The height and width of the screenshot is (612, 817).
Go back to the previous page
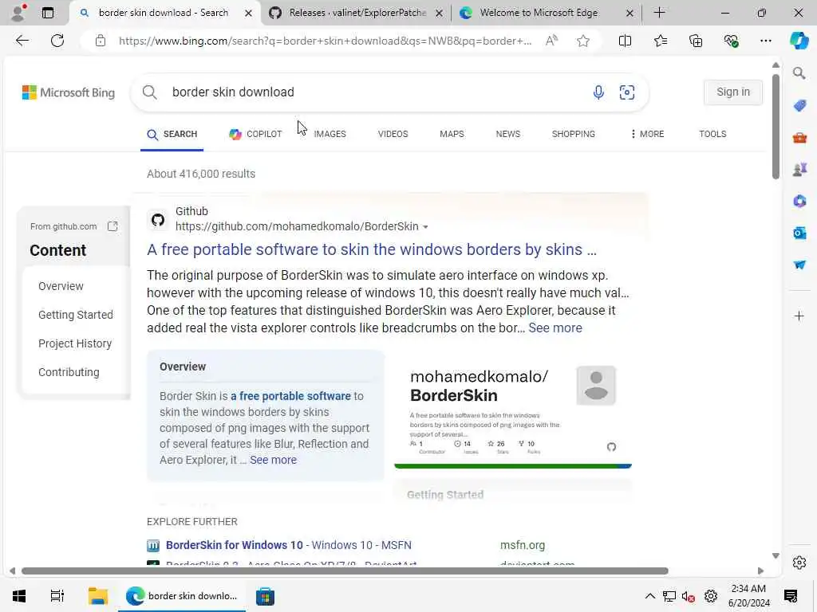pyautogui.click(x=22, y=41)
